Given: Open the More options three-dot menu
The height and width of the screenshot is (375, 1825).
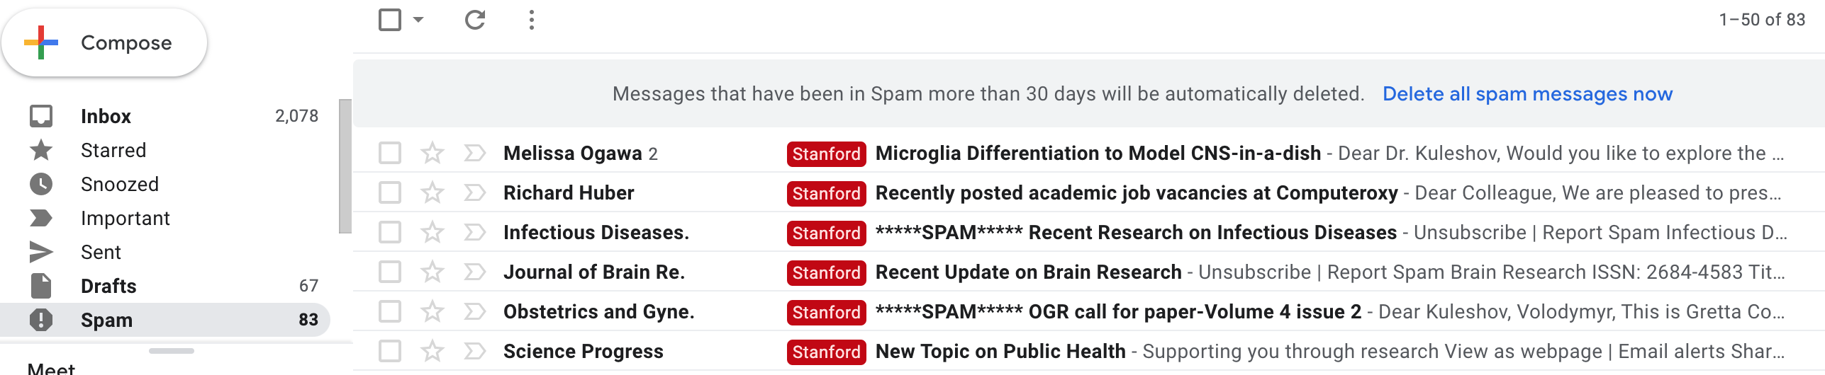Looking at the screenshot, I should click(532, 20).
